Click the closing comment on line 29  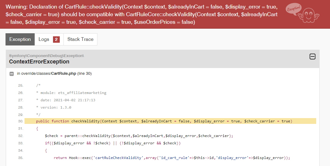click(x=38, y=115)
